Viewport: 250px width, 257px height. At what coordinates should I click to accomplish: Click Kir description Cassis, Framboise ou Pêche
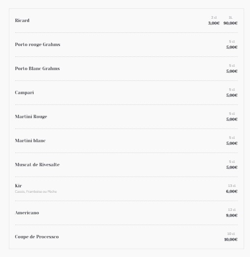[x=36, y=192]
